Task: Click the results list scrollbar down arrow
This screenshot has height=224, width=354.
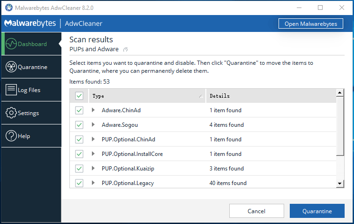Action: click(340, 184)
